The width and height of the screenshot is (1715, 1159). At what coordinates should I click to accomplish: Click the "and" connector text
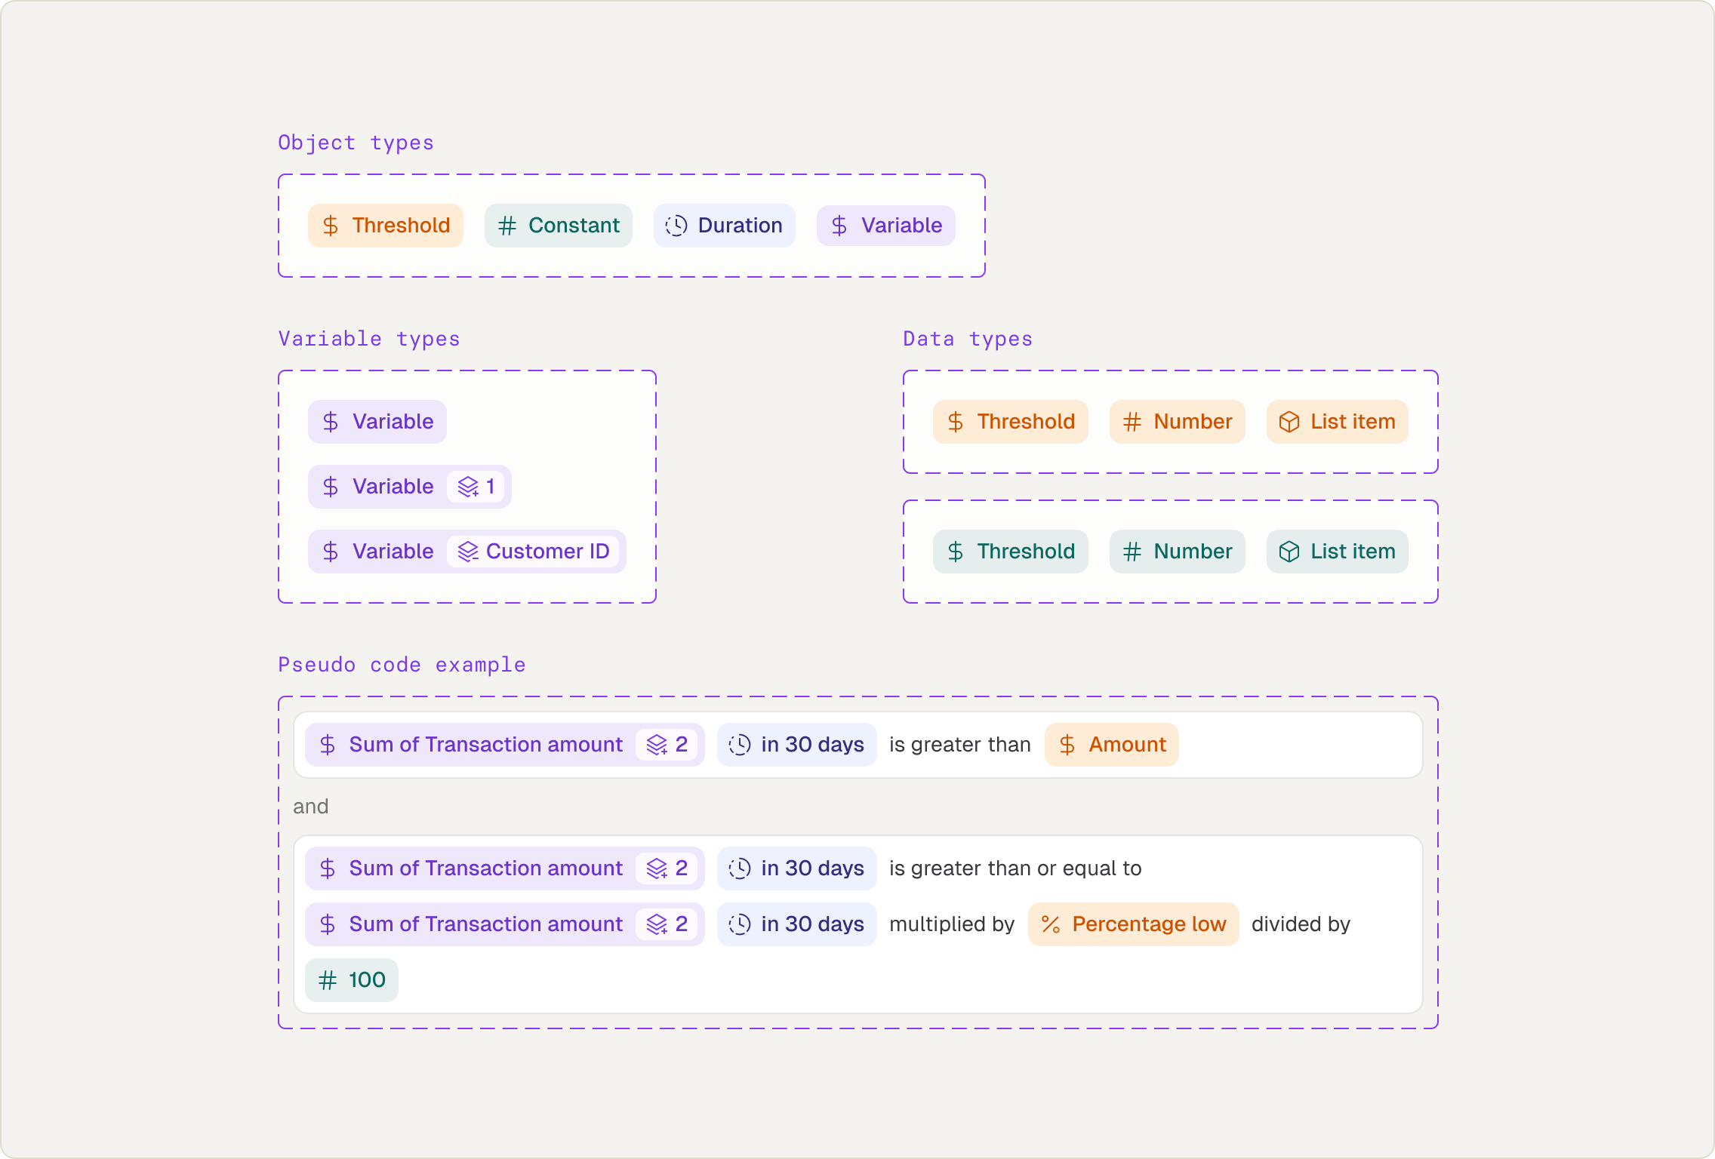(x=311, y=807)
